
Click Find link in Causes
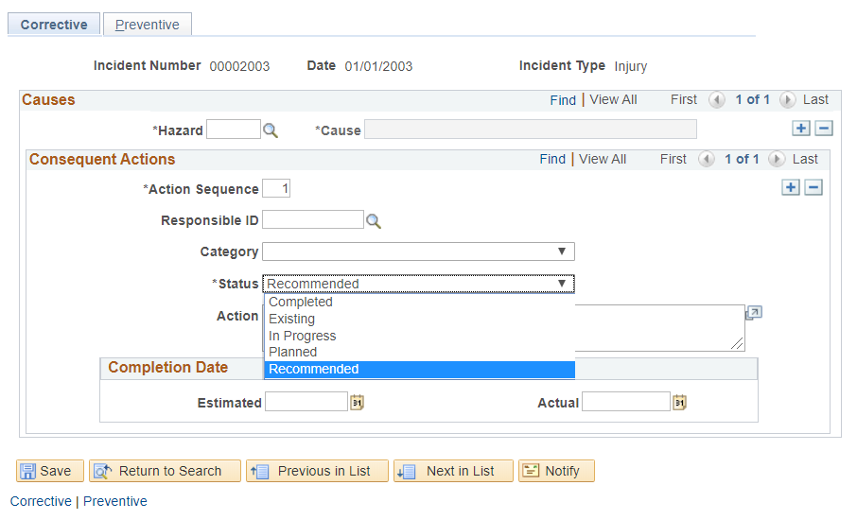(x=563, y=100)
